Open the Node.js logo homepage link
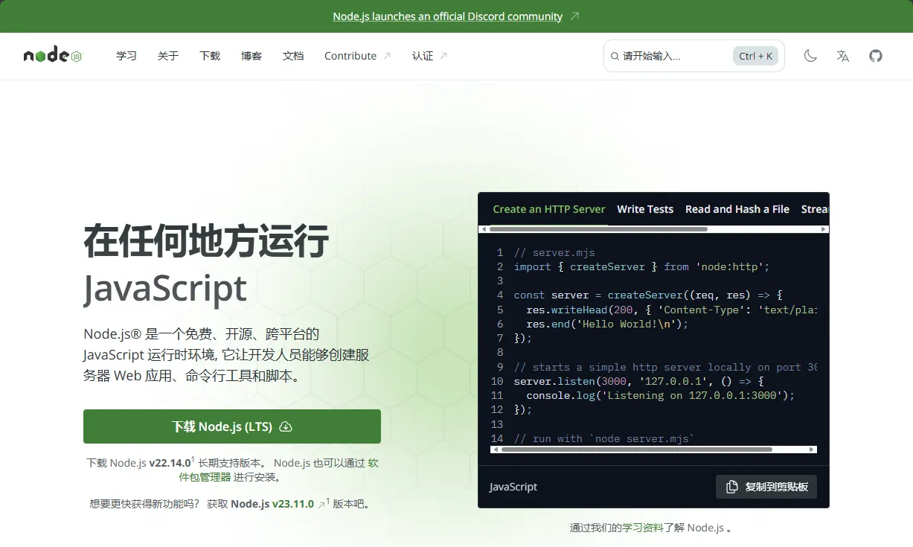Screen dimensions: 913x547 52,56
